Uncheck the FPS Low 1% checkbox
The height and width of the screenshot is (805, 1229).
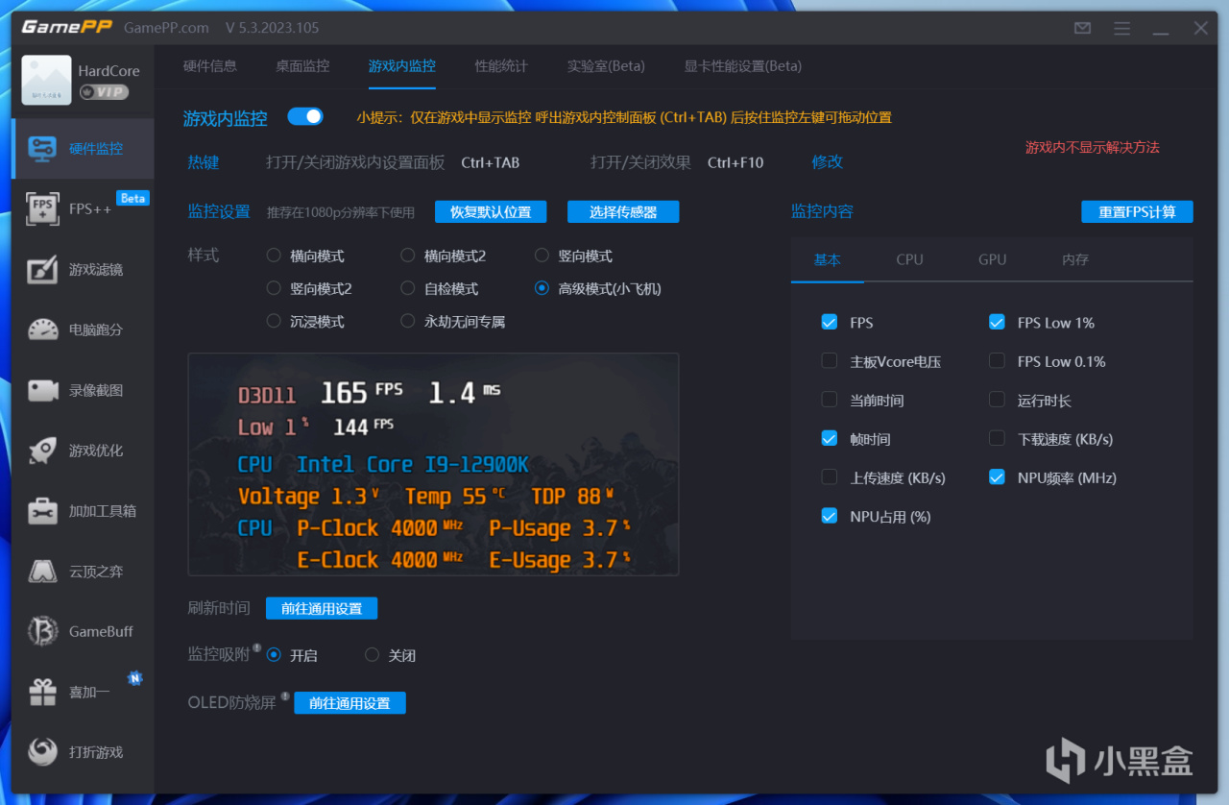click(x=997, y=323)
